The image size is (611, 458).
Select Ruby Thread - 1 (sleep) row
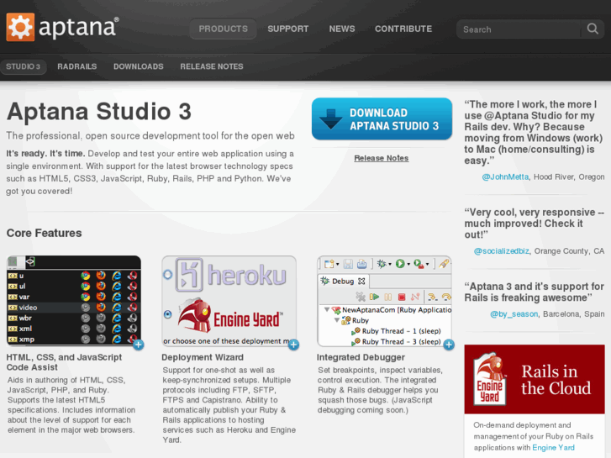396,331
